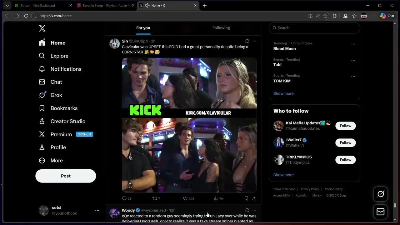
Task: Open a new browser tab
Action: coord(205,6)
